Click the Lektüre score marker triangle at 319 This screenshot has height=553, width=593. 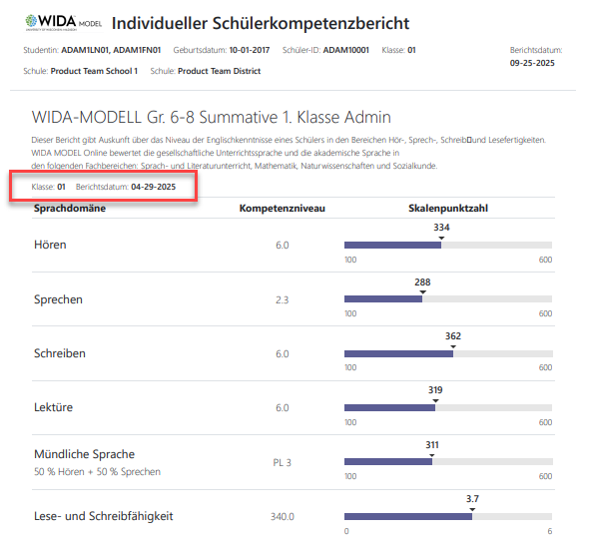[x=435, y=400]
